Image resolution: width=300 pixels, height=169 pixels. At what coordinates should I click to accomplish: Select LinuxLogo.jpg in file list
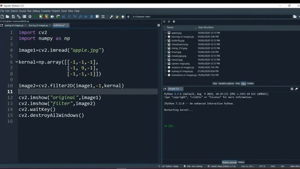point(179,56)
